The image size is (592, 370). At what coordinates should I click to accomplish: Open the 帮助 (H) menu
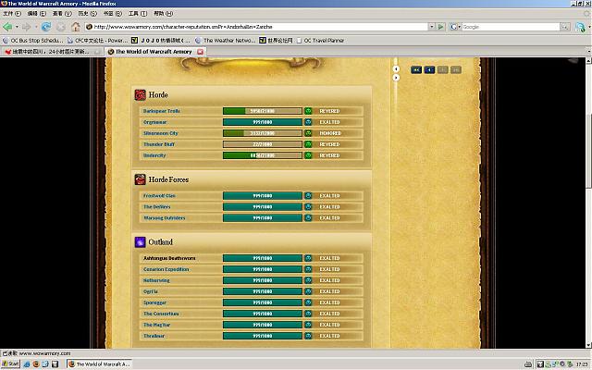pos(163,14)
